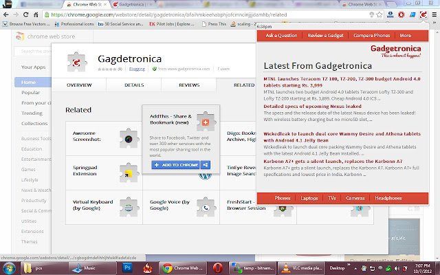Open Compare Phones in popup
This screenshot has height=275, width=440.
[x=372, y=35]
